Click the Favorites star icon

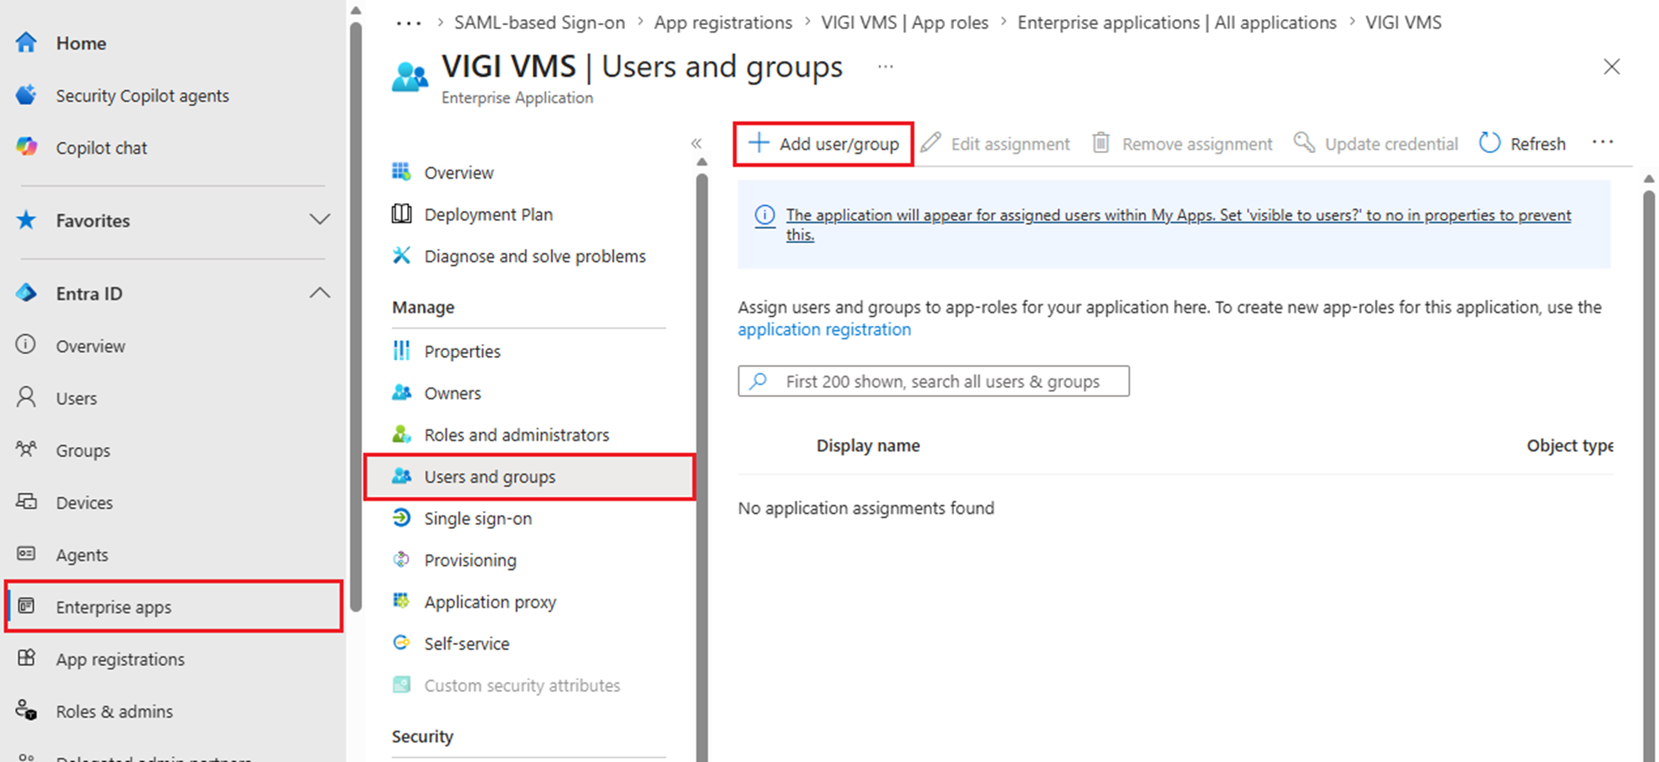26,220
